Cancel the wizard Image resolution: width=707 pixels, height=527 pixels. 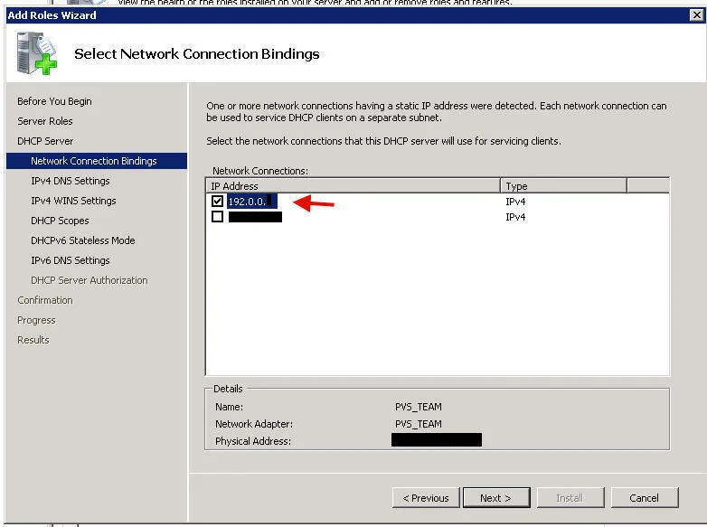[x=645, y=498]
